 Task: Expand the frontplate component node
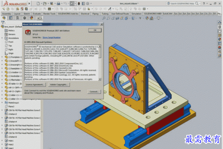point(2,57)
